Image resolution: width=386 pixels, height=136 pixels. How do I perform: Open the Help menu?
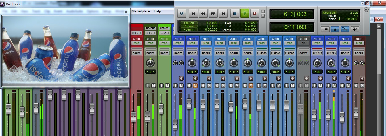point(157,11)
